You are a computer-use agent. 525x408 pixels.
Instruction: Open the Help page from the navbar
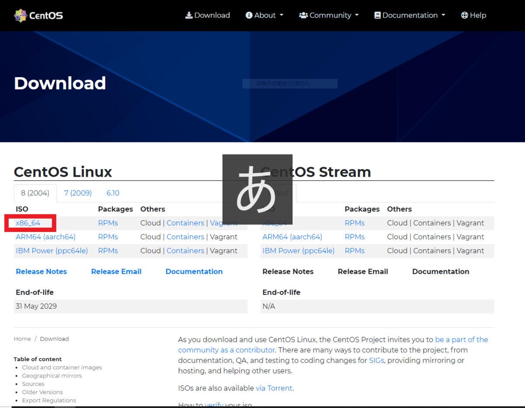(x=473, y=15)
